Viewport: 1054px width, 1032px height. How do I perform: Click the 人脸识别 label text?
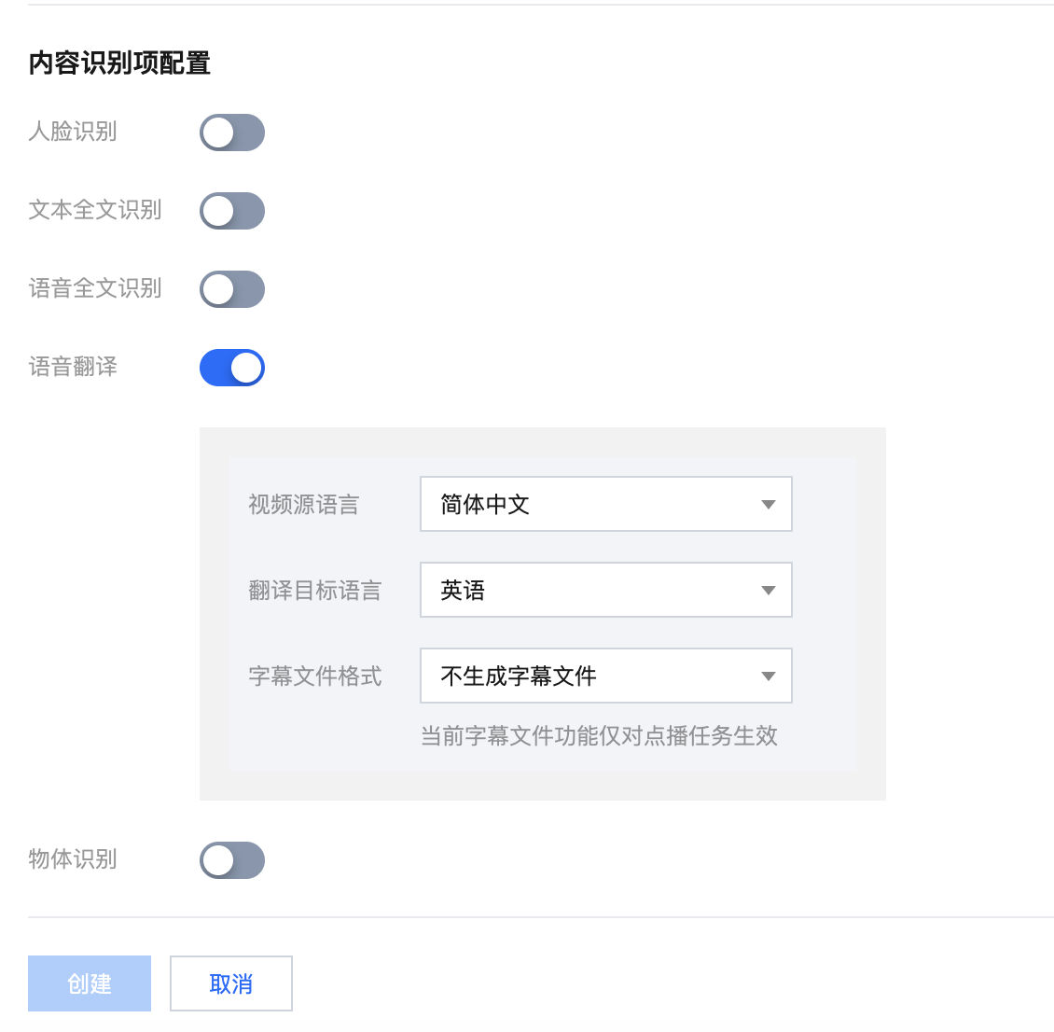tap(73, 132)
